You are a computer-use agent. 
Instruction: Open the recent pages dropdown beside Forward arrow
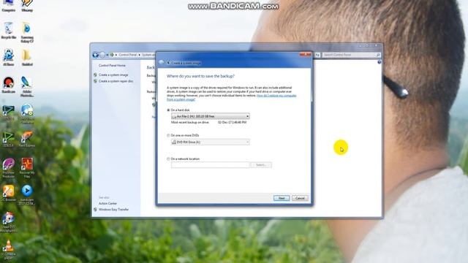click(x=107, y=55)
